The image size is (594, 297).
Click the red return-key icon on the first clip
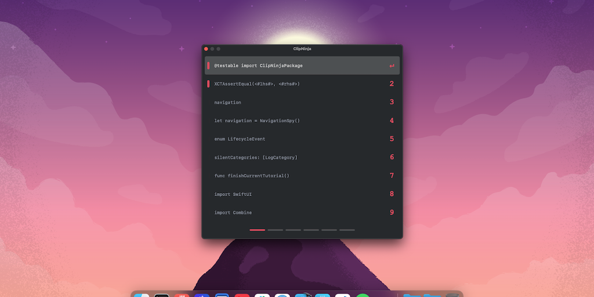pos(392,66)
